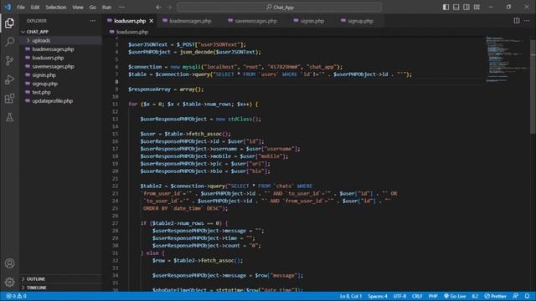Open the Run menu
Screen dimensions: 536x301
106,8
